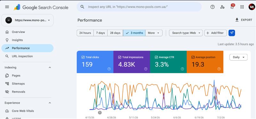Click the export download arrow icon
The width and height of the screenshot is (256, 119).
point(237,20)
